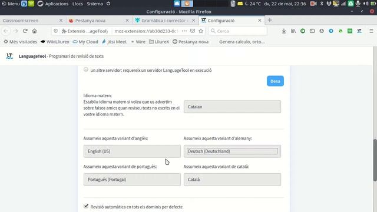This screenshot has height=212, width=377.
Task: Toggle 'Revisió automàtica en tots els dominis' checkbox
Action: 86,206
